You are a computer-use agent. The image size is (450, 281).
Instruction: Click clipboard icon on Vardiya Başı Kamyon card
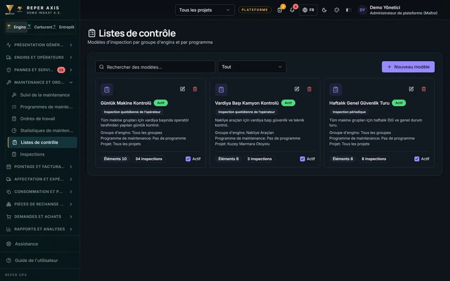(x=221, y=90)
